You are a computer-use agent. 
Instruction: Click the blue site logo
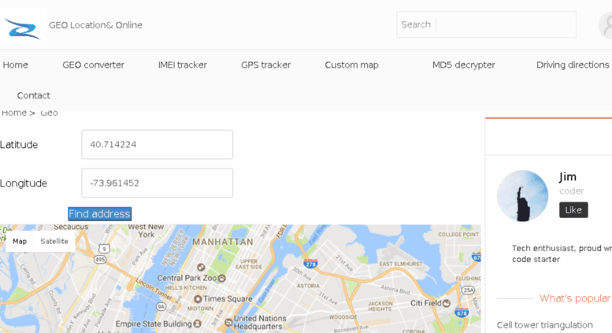pyautogui.click(x=23, y=28)
